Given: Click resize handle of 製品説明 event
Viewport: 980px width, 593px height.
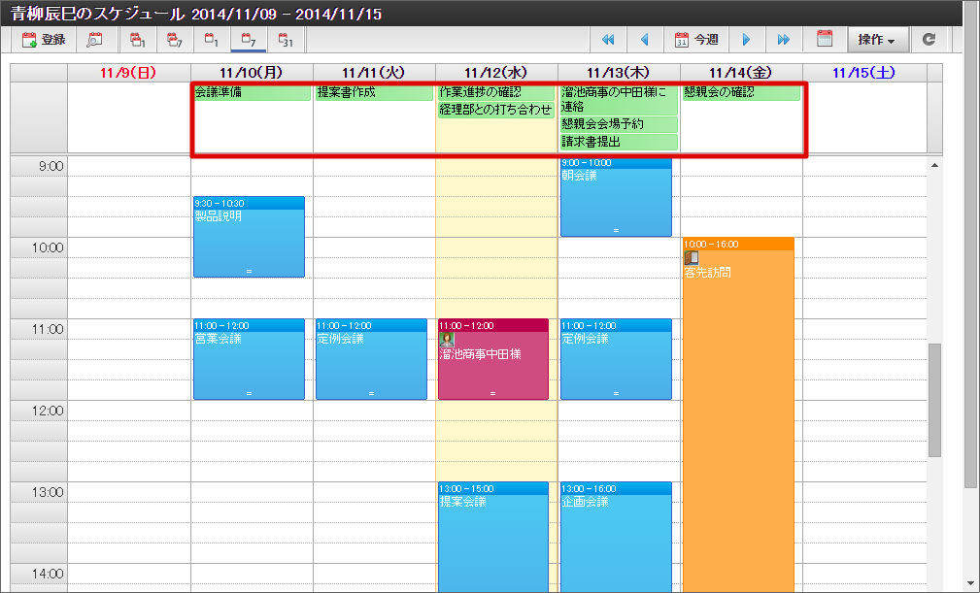Looking at the screenshot, I should tap(249, 272).
